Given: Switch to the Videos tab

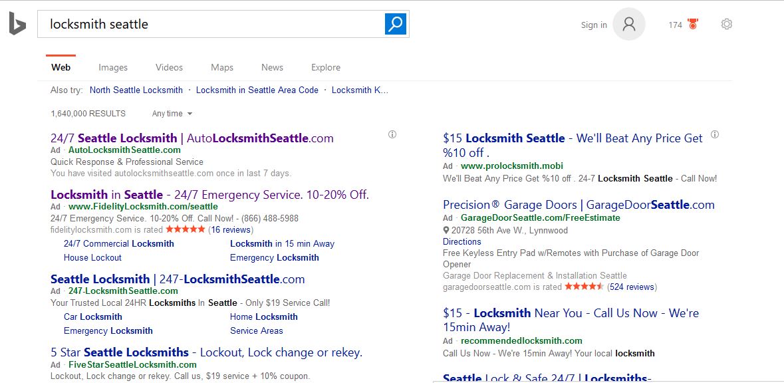Looking at the screenshot, I should click(x=169, y=67).
